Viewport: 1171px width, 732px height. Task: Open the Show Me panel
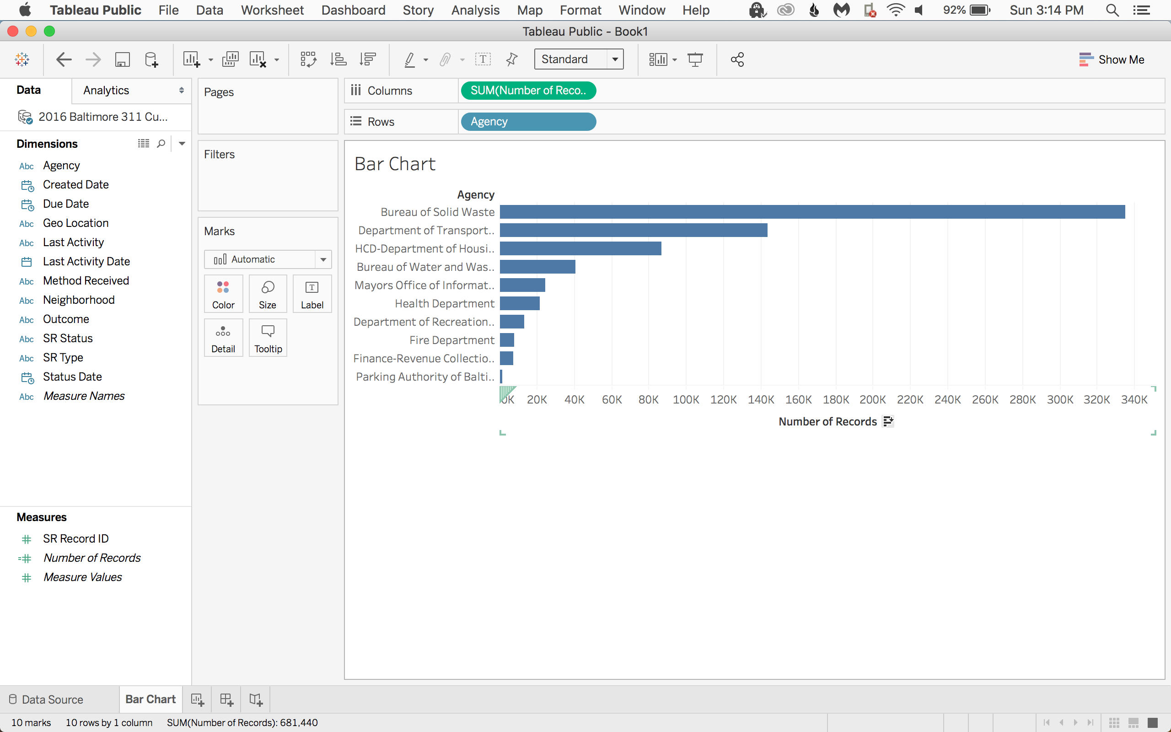tap(1112, 59)
